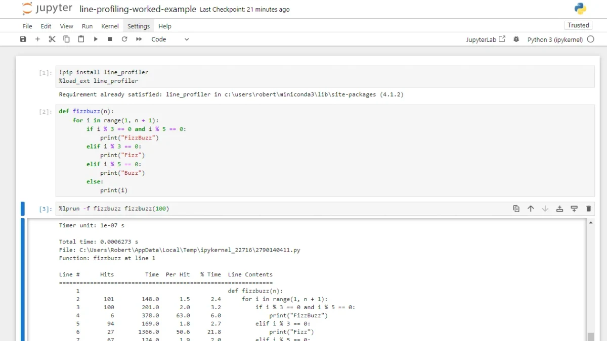Click the File path line in output
Screen dimensions: 607x341
pos(180,250)
